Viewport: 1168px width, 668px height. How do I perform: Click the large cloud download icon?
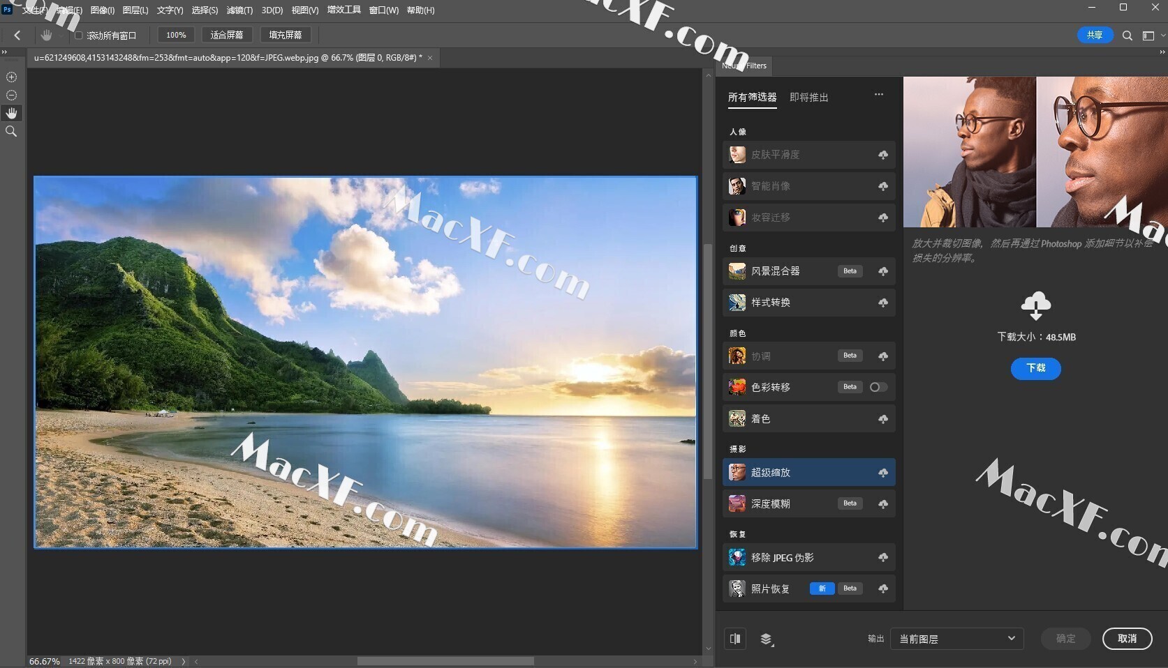point(1036,305)
